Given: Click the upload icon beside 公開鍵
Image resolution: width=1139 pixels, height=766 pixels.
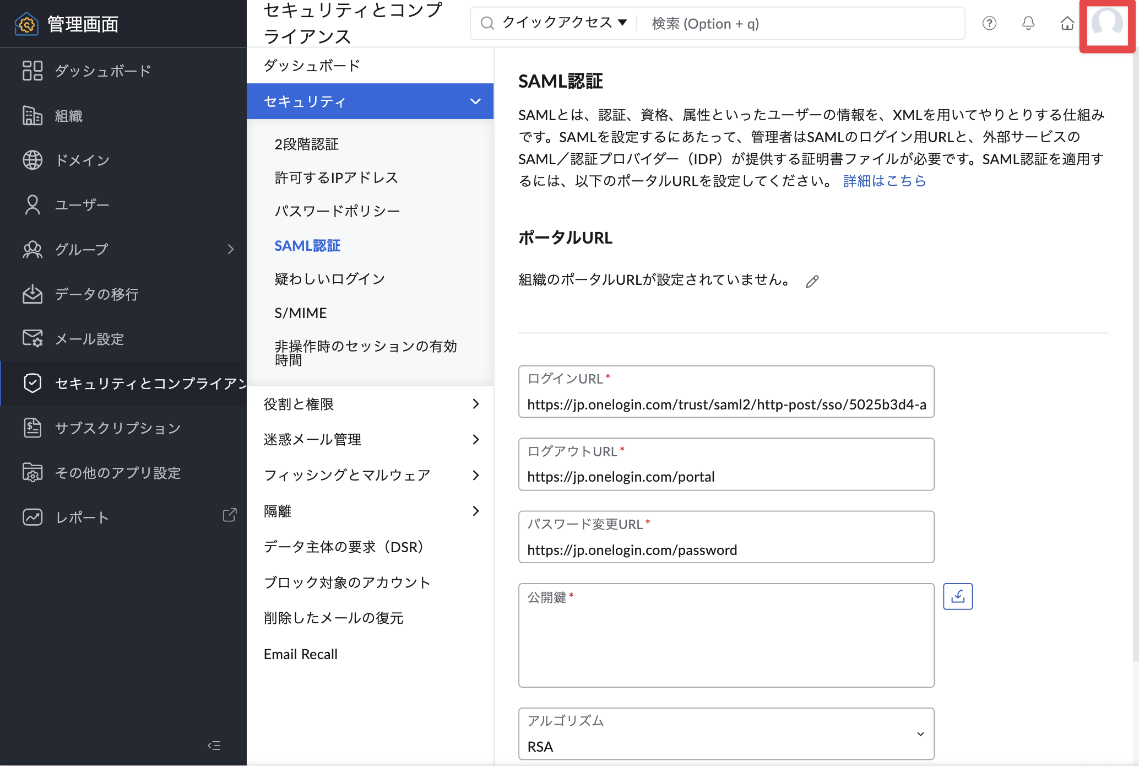Looking at the screenshot, I should [x=958, y=596].
